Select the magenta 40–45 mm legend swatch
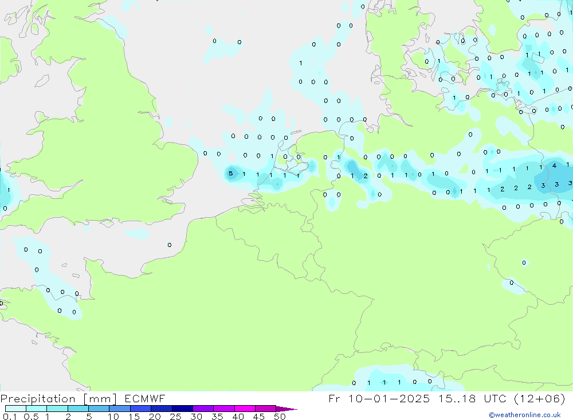The image size is (573, 420). point(245,409)
